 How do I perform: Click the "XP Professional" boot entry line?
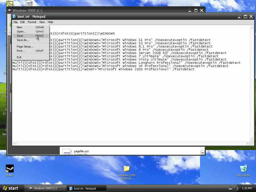pos(120,66)
